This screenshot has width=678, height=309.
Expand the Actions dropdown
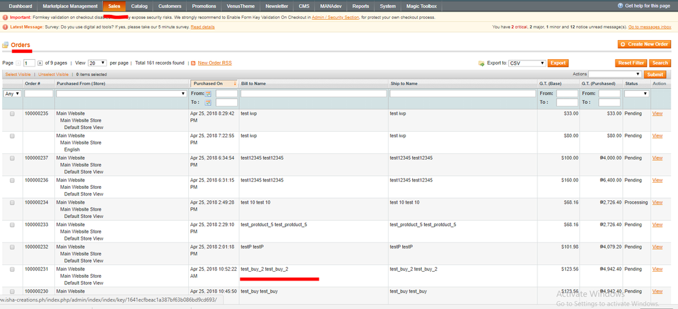(x=615, y=74)
